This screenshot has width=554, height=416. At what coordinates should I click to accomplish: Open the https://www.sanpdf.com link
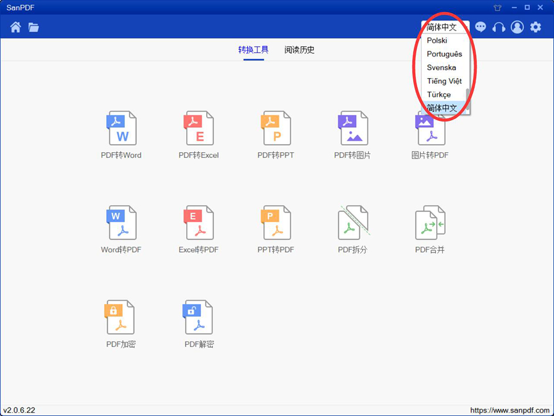click(510, 410)
